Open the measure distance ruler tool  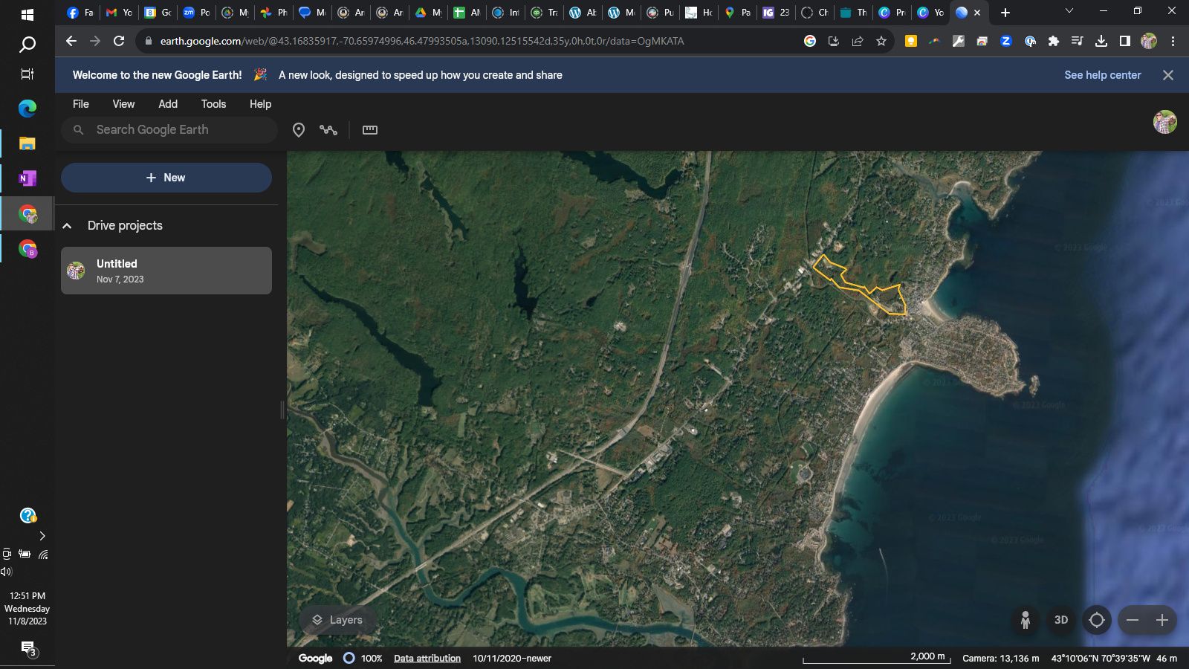[370, 130]
